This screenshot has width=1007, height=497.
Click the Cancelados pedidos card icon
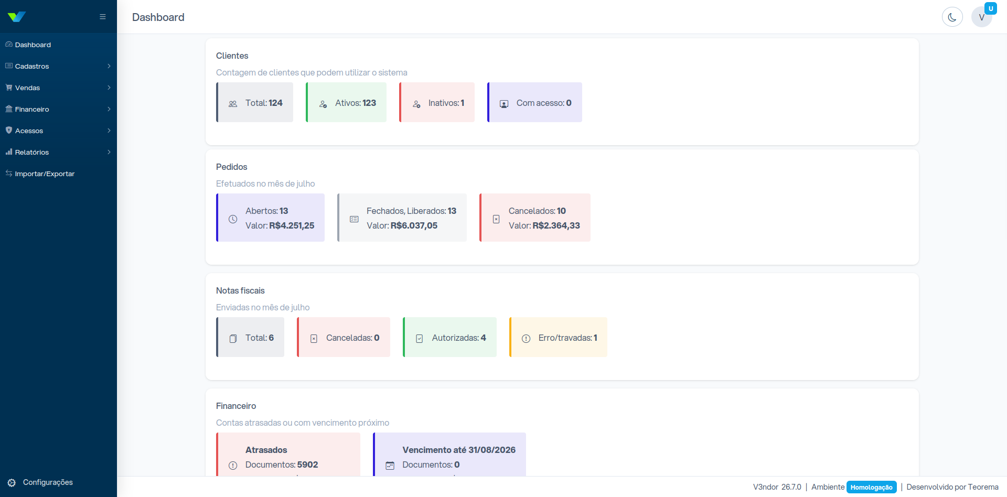[496, 219]
